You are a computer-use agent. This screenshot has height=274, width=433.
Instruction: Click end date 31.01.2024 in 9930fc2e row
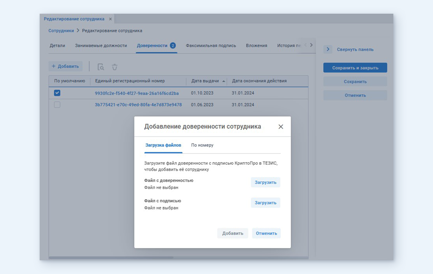(x=243, y=93)
